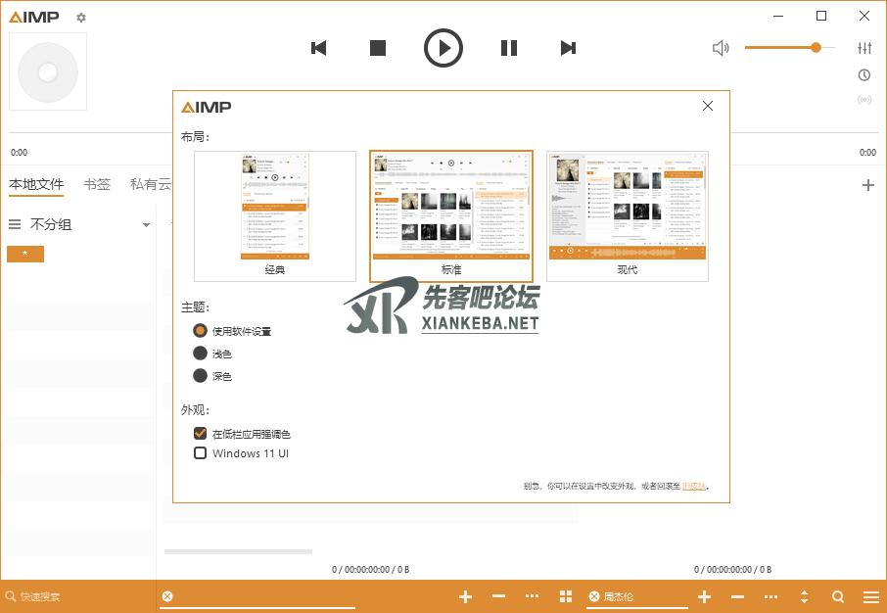Choose the 经典 classic layout thumbnail

point(275,215)
